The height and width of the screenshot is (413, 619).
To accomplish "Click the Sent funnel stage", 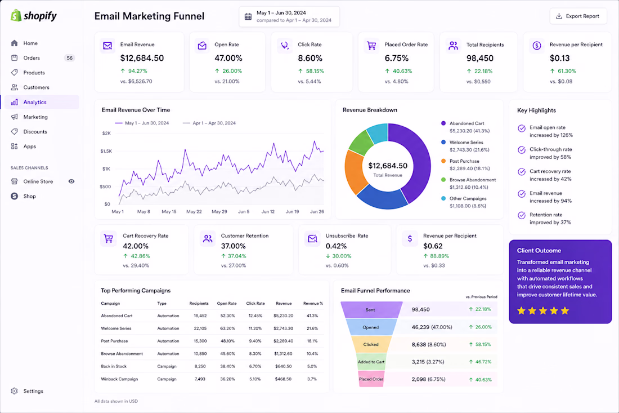I will click(371, 310).
